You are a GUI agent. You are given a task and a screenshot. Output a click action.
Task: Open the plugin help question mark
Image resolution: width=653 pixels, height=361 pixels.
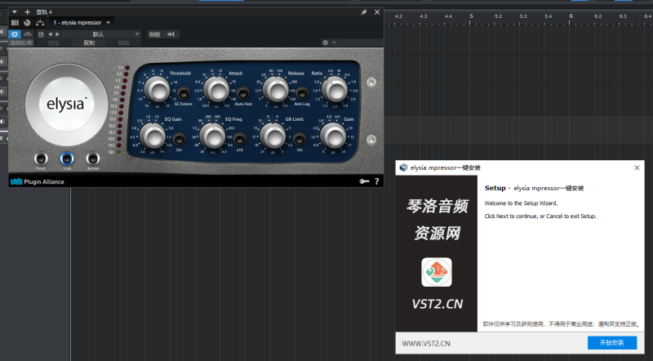click(x=376, y=181)
